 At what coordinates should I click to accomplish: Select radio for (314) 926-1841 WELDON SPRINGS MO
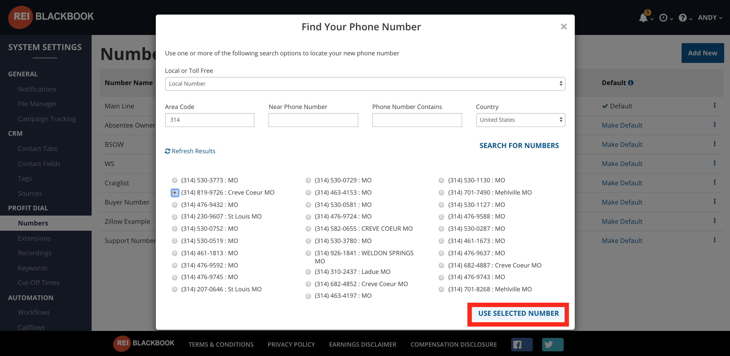pyautogui.click(x=308, y=253)
